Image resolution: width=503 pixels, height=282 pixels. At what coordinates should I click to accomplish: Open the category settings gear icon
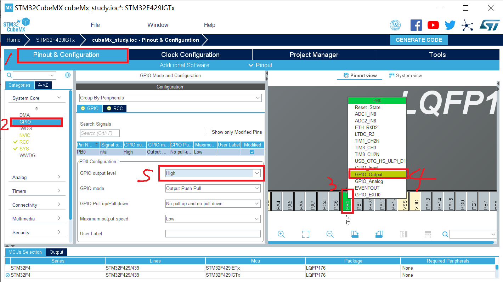[68, 75]
